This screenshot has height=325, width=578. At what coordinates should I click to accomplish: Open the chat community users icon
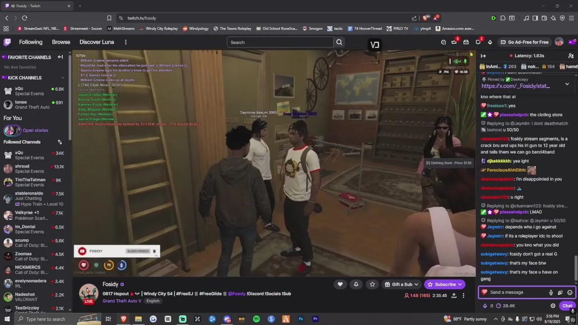click(x=571, y=56)
